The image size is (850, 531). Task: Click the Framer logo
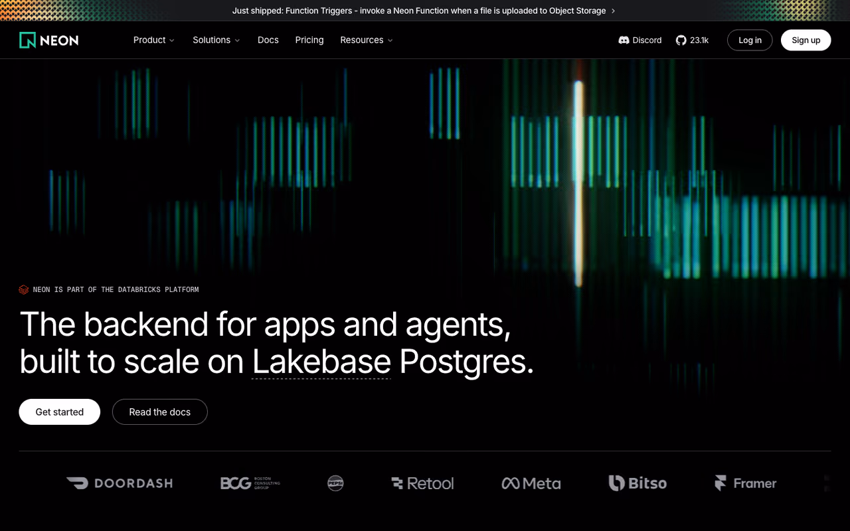pos(745,483)
